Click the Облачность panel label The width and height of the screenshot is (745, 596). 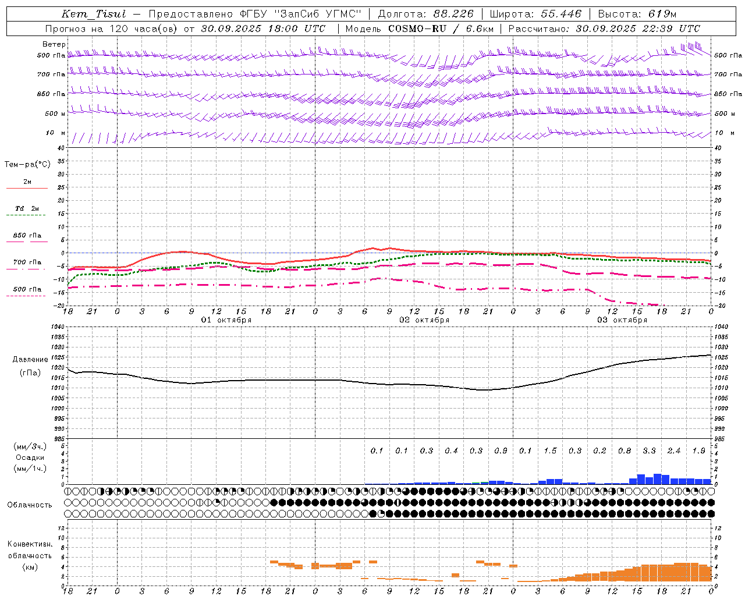point(30,505)
